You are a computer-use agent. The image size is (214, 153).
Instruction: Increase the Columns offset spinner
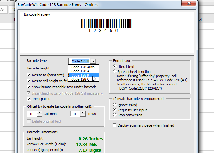(39, 113)
